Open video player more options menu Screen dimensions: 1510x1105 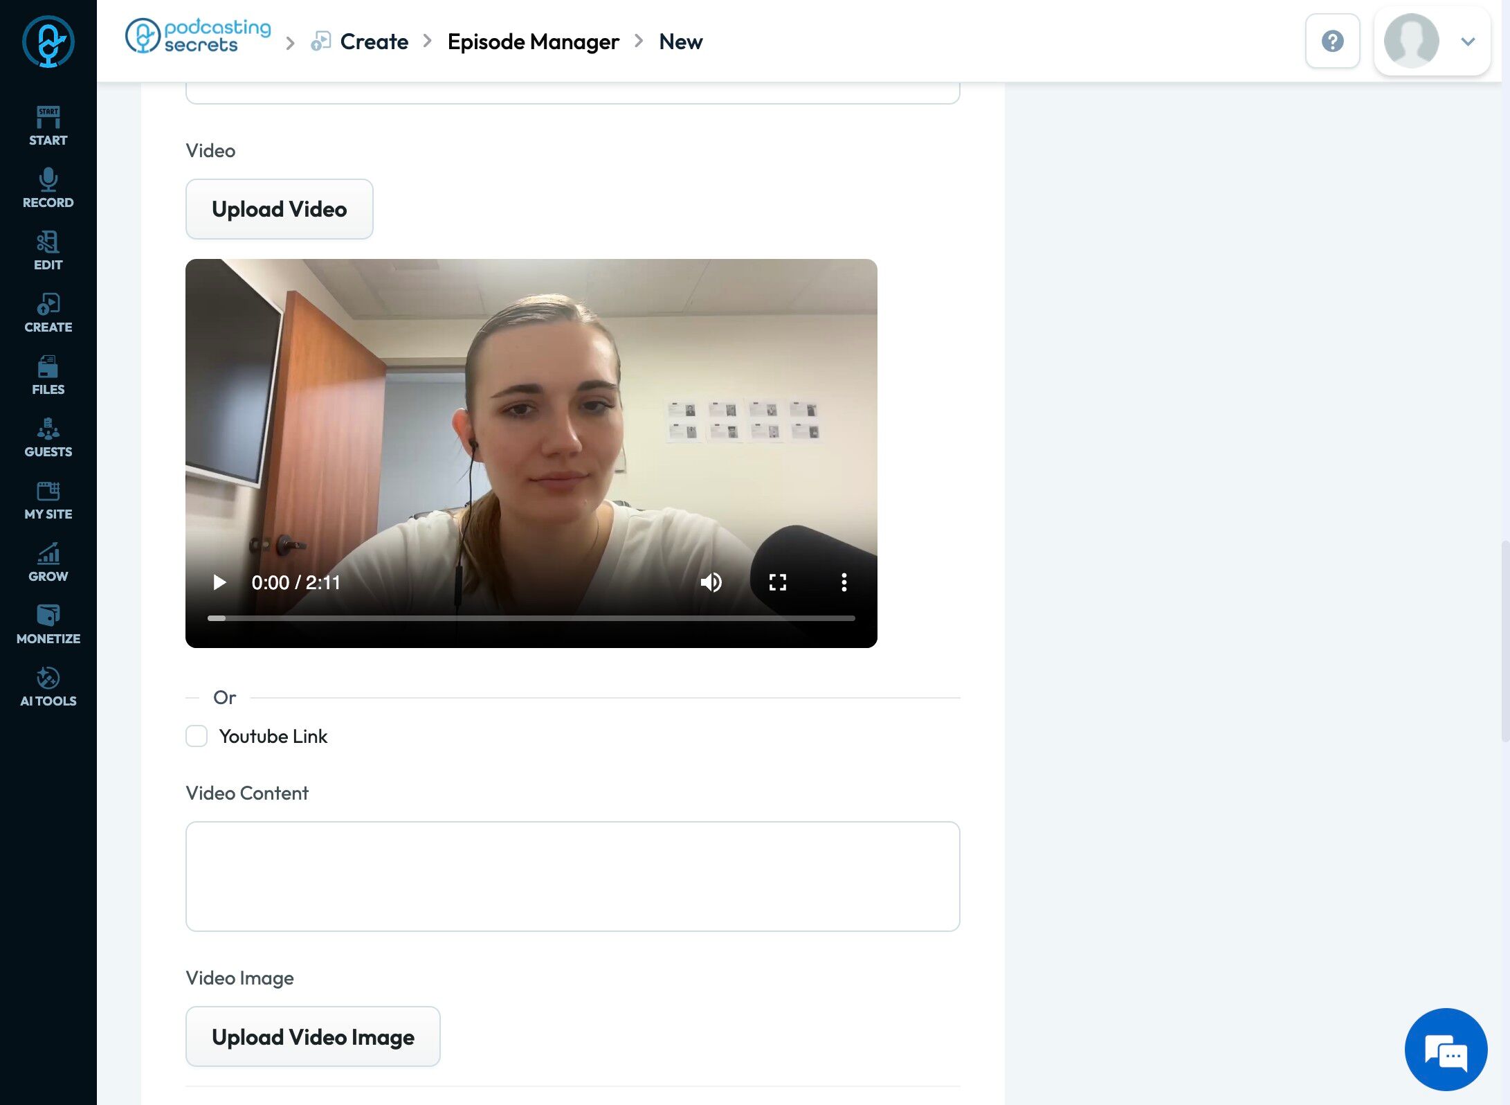pyautogui.click(x=844, y=582)
